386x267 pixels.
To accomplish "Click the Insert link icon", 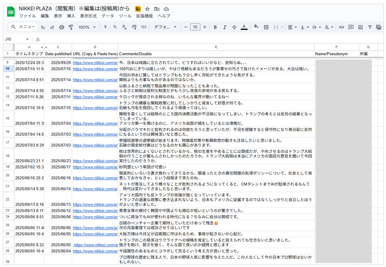I will (x=341, y=27).
